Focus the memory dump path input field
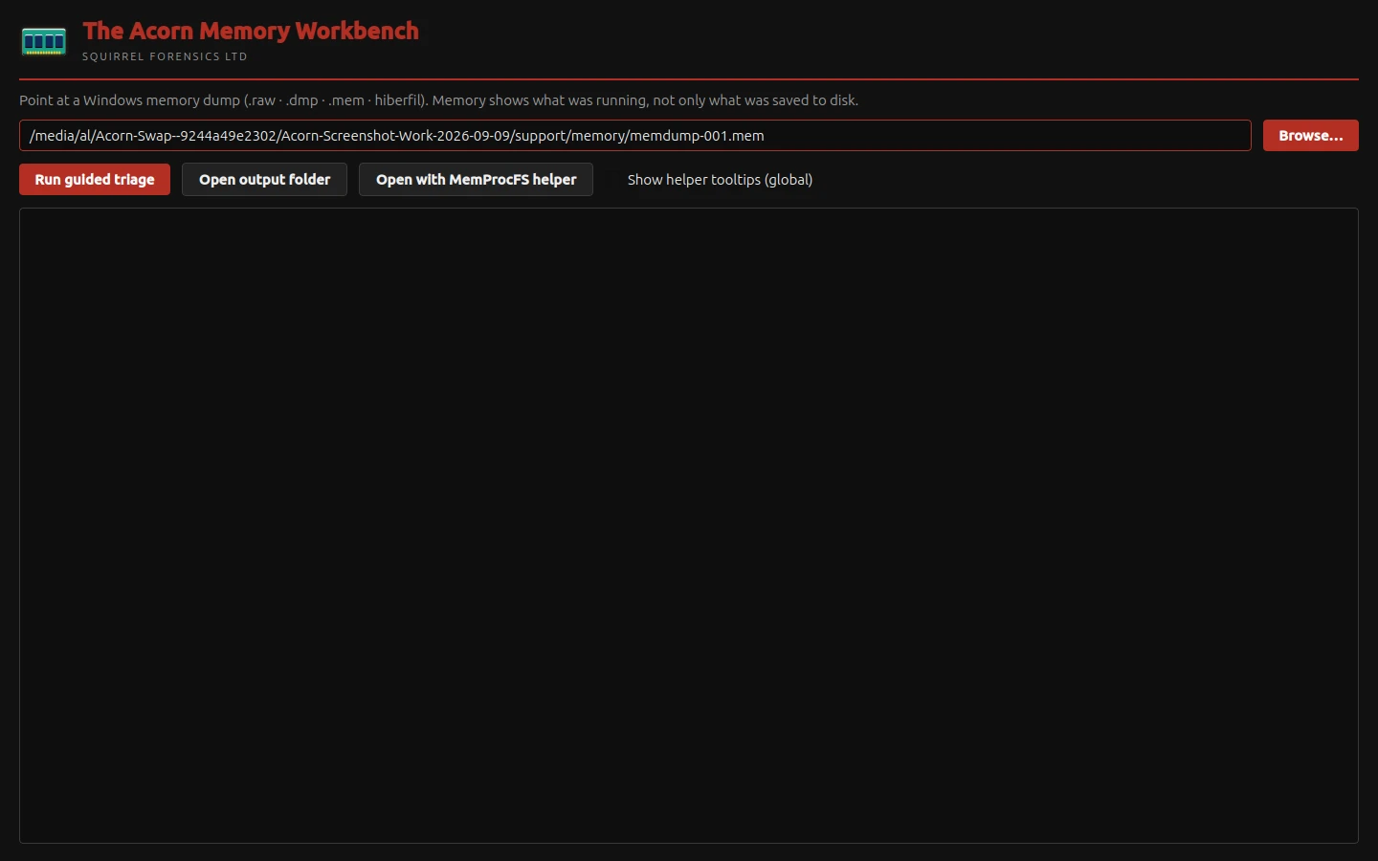Screen dimensions: 1378x861 (635, 136)
